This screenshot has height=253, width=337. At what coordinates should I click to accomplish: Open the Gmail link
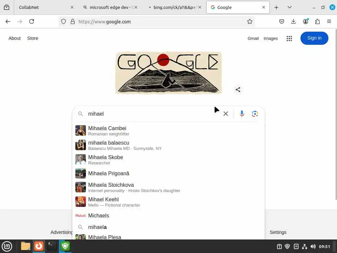pyautogui.click(x=253, y=38)
